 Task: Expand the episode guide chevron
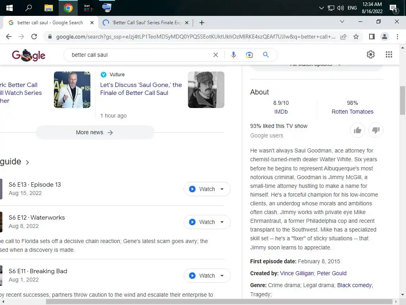(27, 162)
